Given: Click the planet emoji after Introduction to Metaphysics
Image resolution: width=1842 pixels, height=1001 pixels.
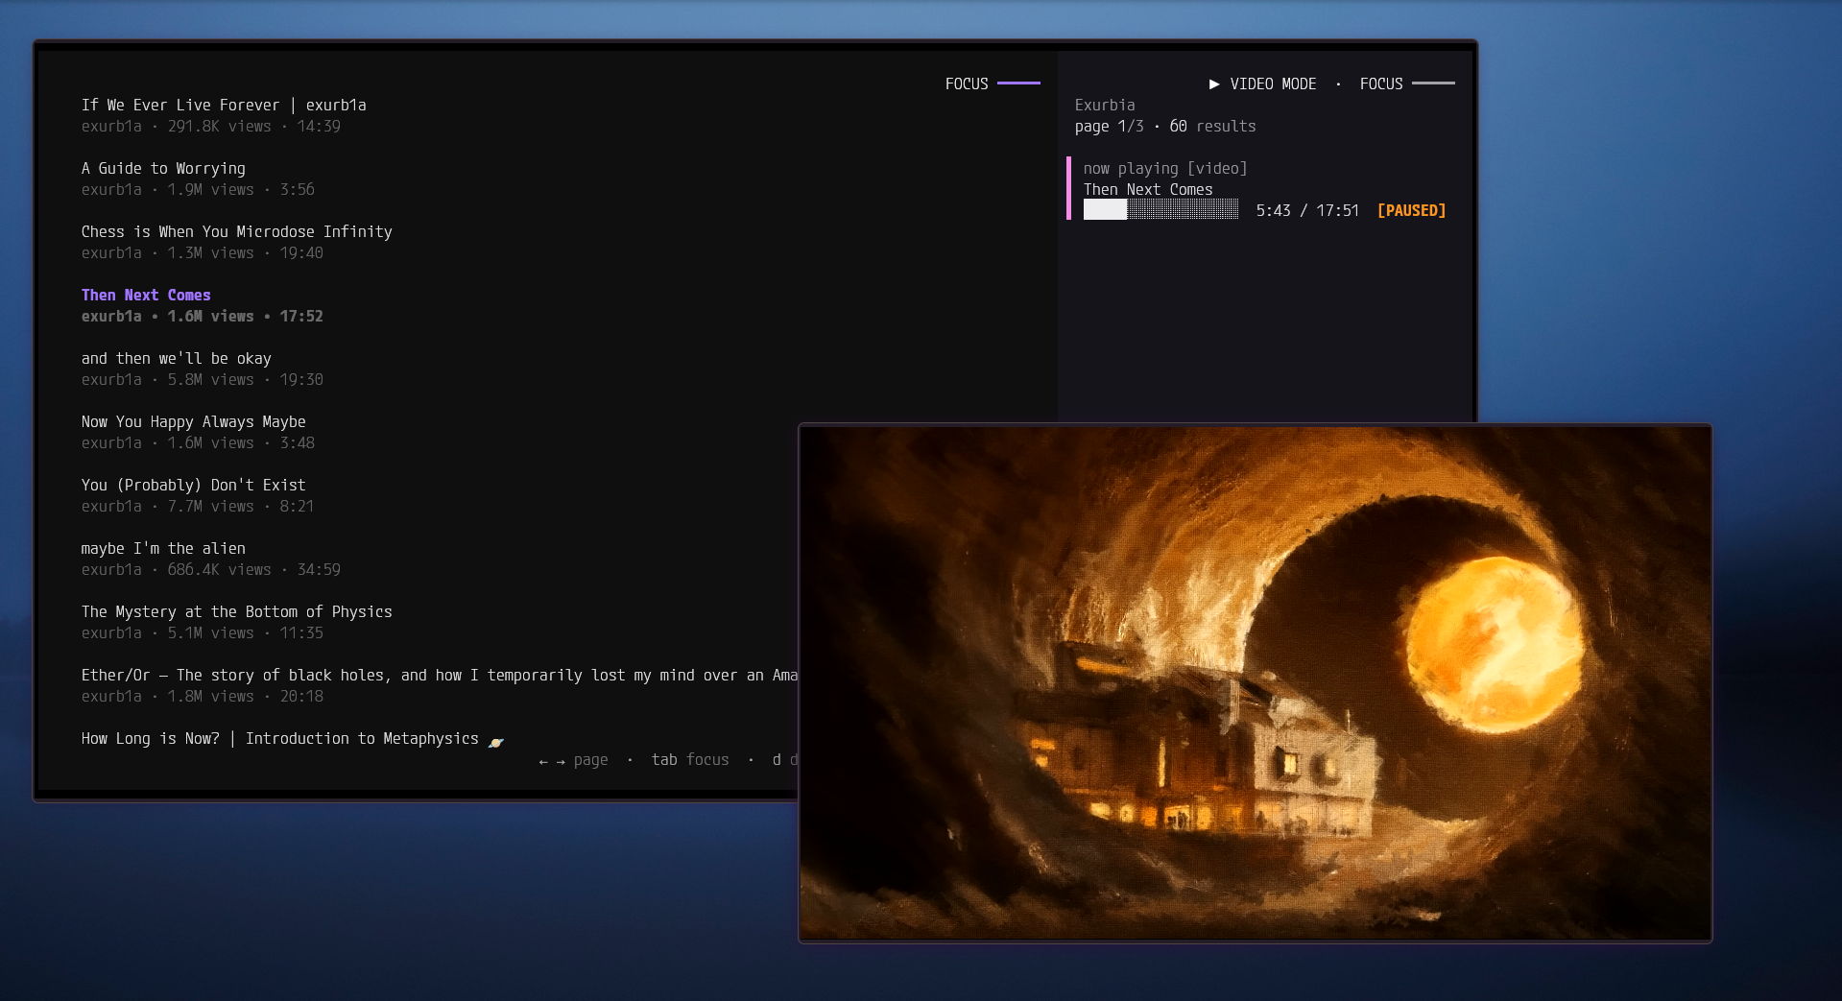Looking at the screenshot, I should pos(495,741).
